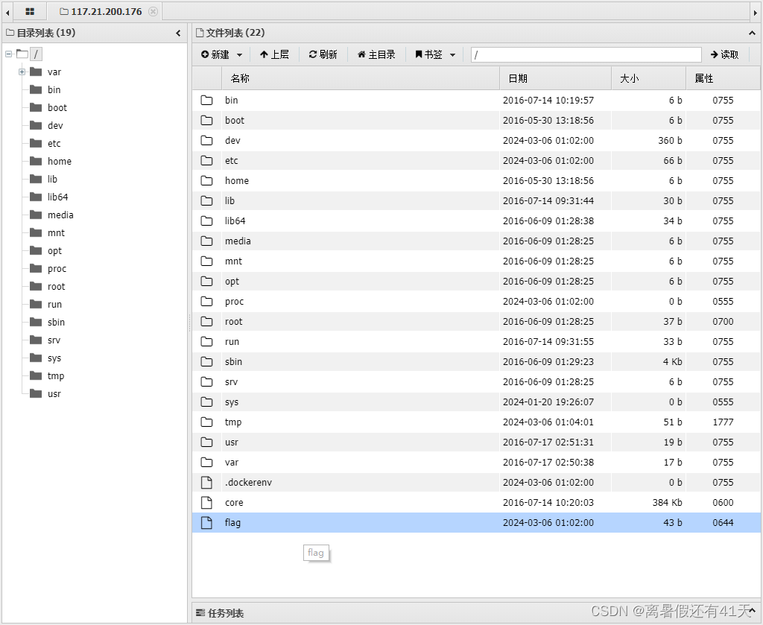
Task: Select etc folder icon in directory tree
Action: 36,143
